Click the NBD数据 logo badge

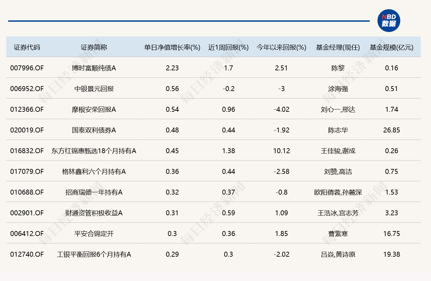[389, 21]
